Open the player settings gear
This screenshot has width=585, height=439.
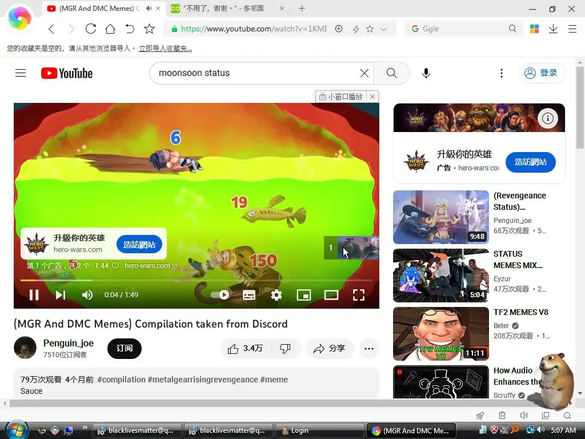276,295
